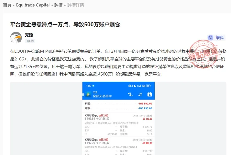Open the MT4 history screenshot image

[119, 118]
